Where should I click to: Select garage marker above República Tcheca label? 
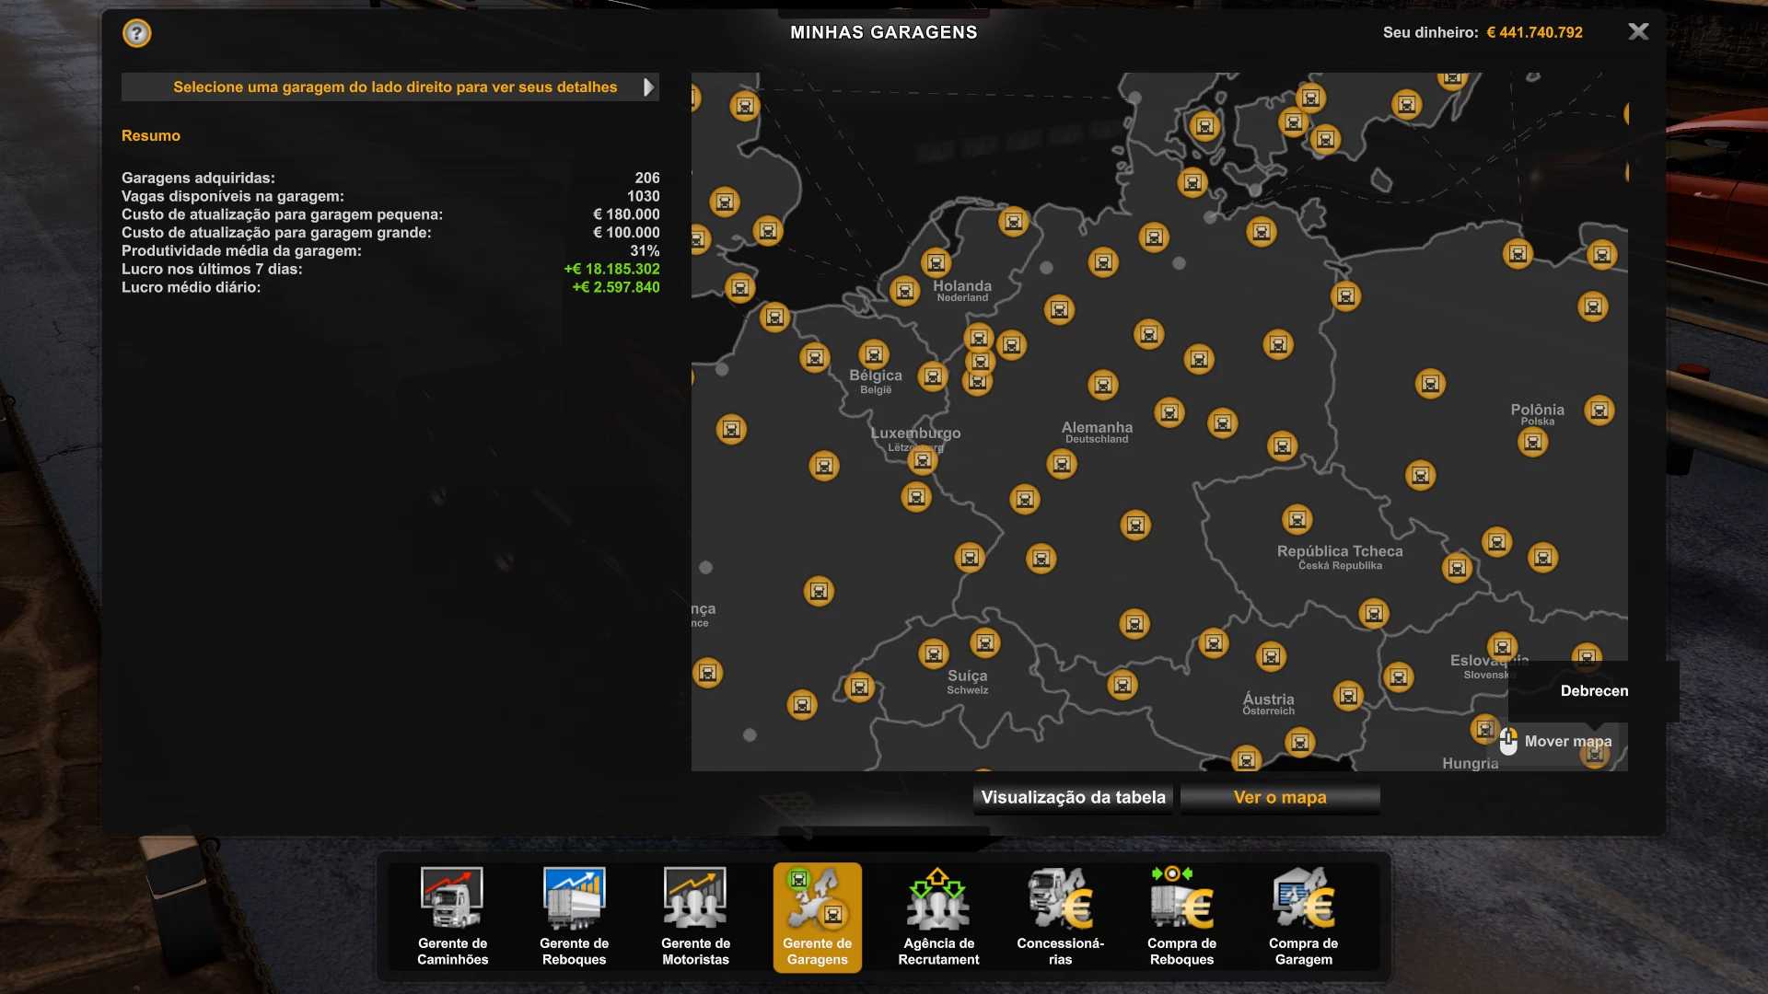pyautogui.click(x=1297, y=520)
